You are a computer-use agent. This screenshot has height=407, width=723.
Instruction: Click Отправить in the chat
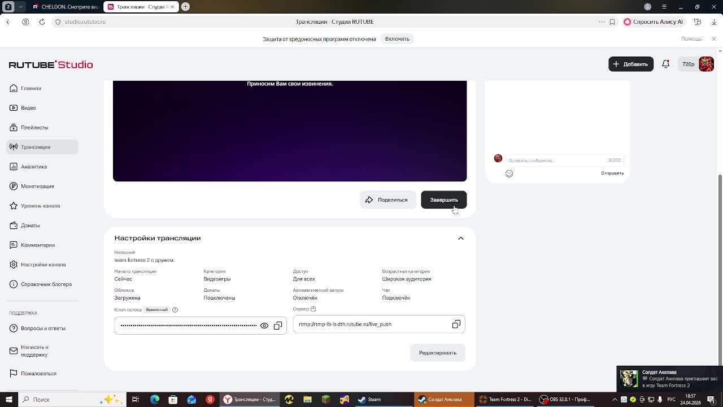click(x=612, y=173)
